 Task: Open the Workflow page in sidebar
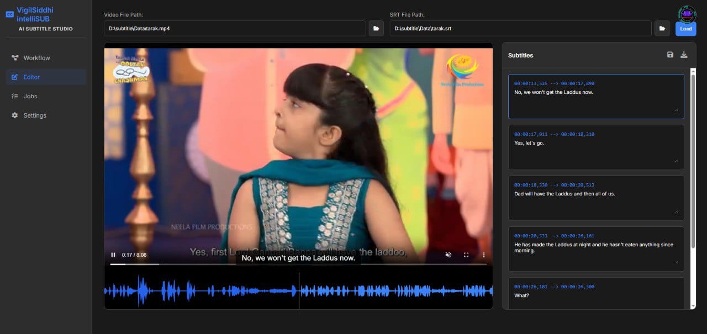36,58
